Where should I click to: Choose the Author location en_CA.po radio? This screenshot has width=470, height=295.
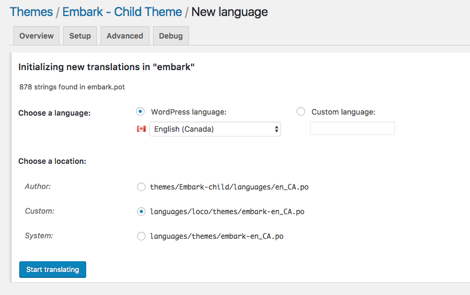(x=141, y=187)
